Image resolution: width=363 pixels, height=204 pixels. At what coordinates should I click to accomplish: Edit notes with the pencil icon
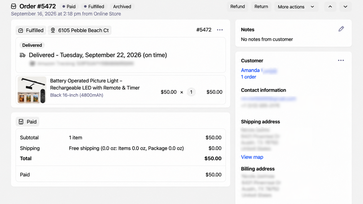341,29
